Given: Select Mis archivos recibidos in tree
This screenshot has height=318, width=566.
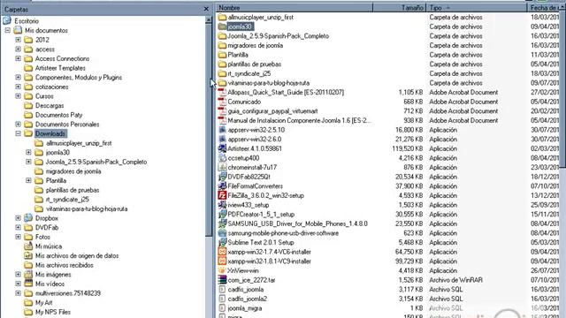Looking at the screenshot, I should pos(65,265).
